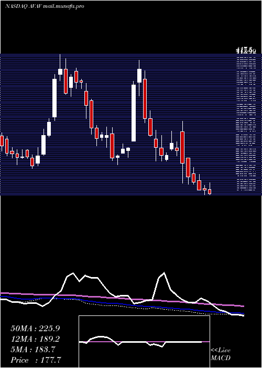Select the 5MA : 183.7 value
Screen dimensions: 262x368
[33, 350]
